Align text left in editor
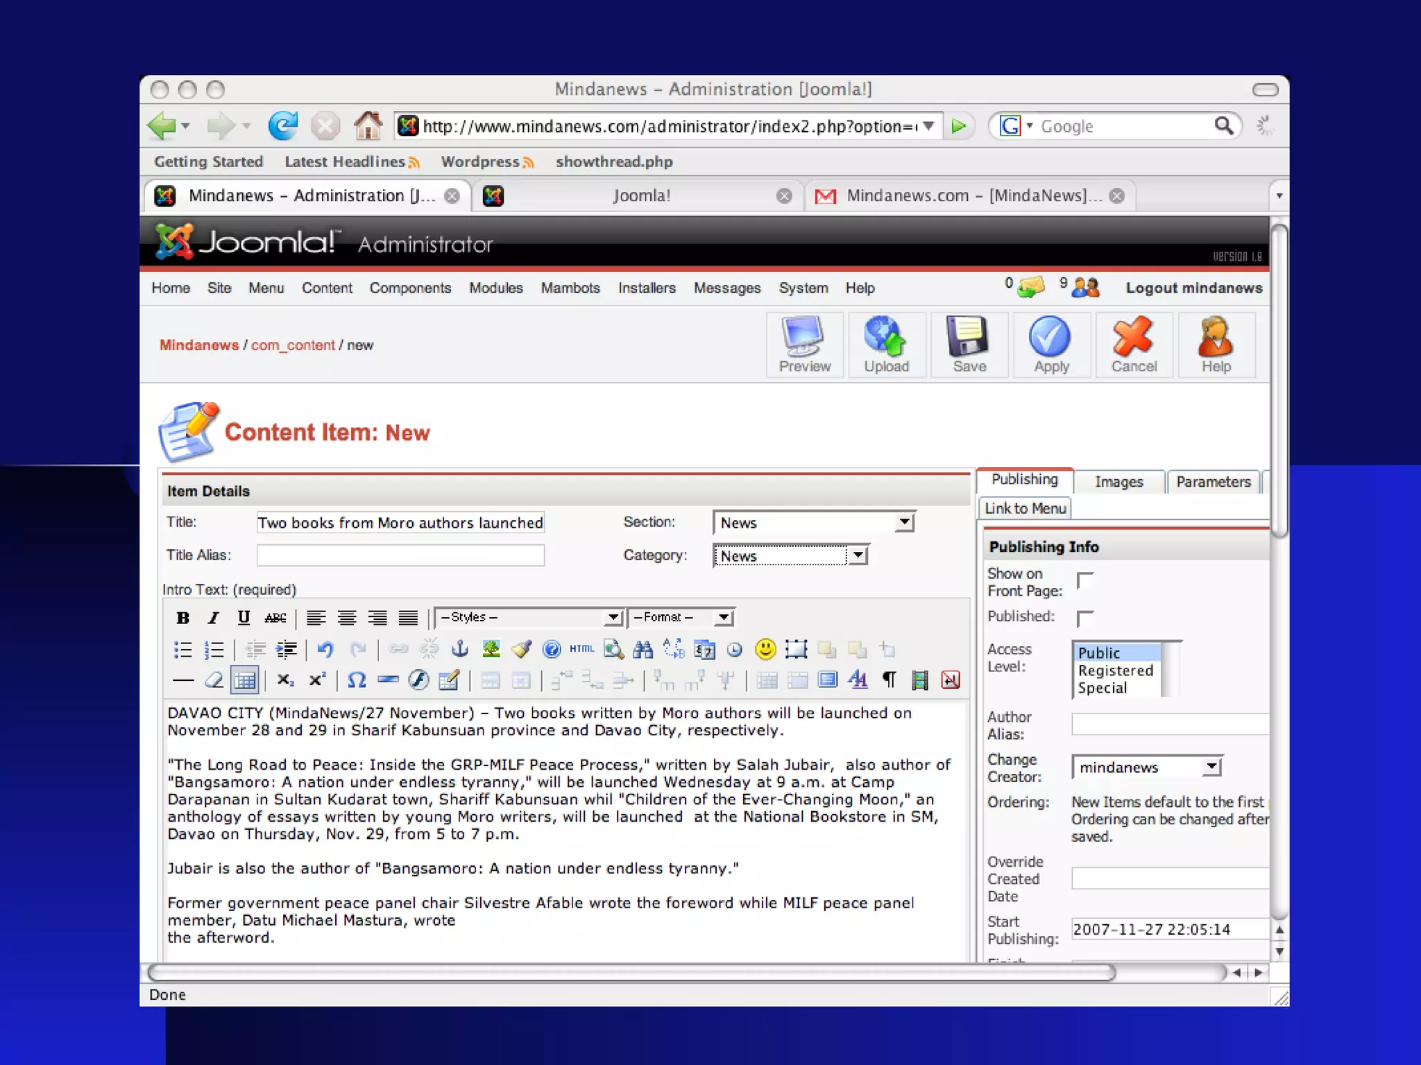The height and width of the screenshot is (1065, 1421). 316,617
